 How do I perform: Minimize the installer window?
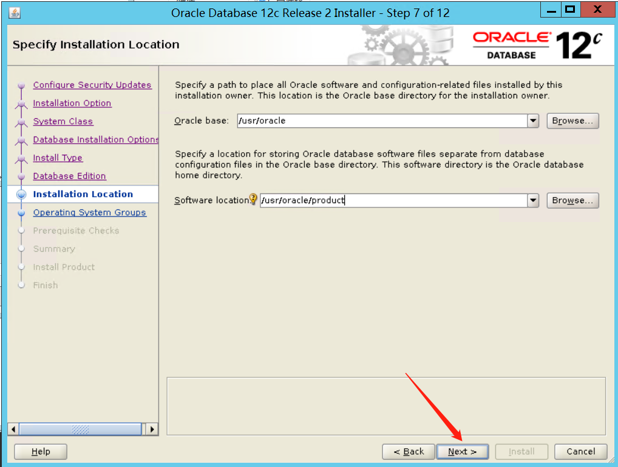click(x=551, y=10)
